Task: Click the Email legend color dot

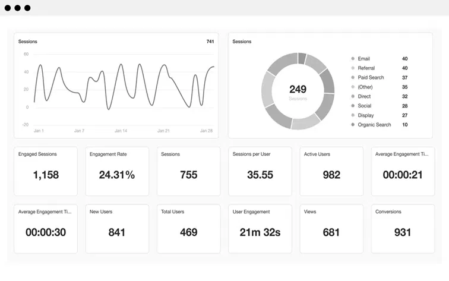Action: tap(353, 59)
